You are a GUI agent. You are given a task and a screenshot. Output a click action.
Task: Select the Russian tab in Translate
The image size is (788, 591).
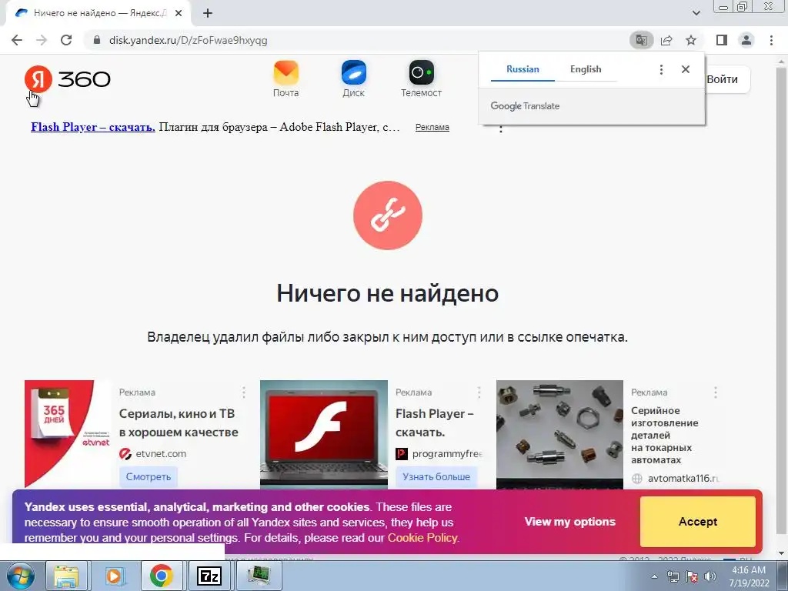tap(523, 69)
